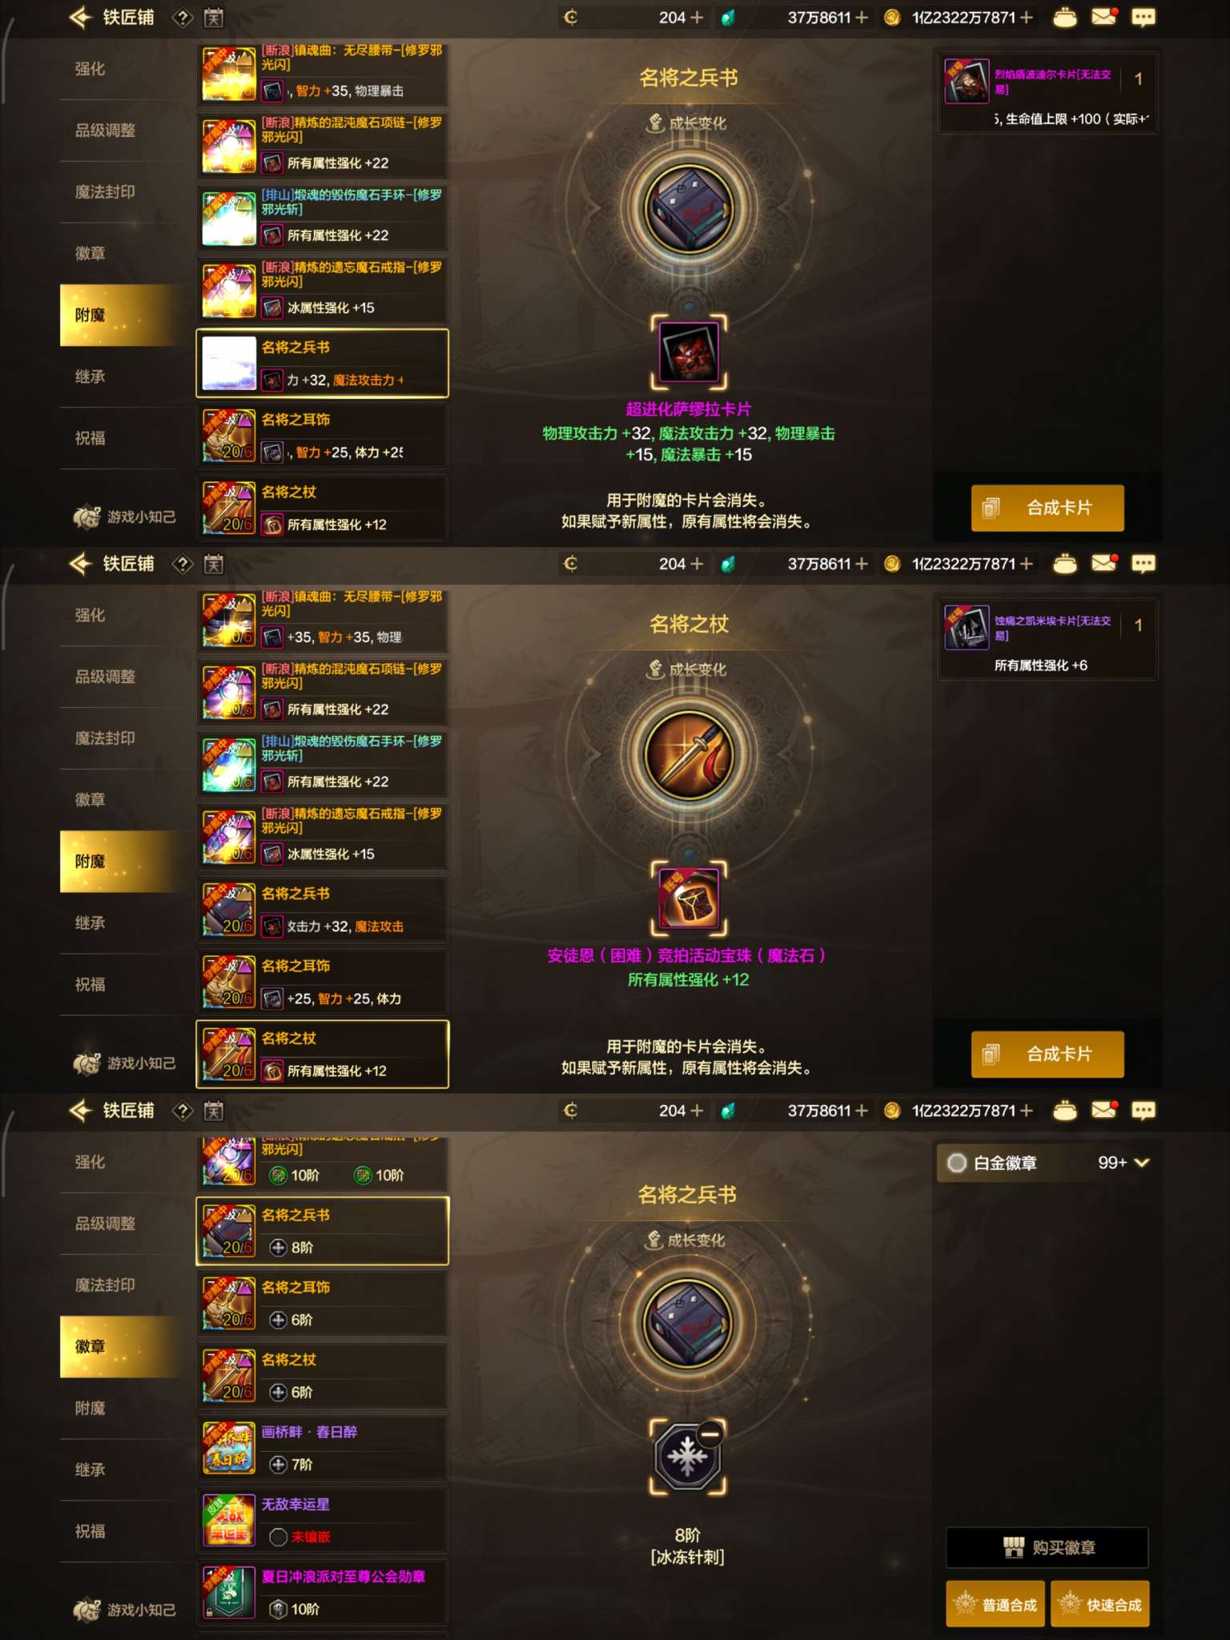
Task: Toggle the 白金徽章 radio option
Action: [957, 1163]
